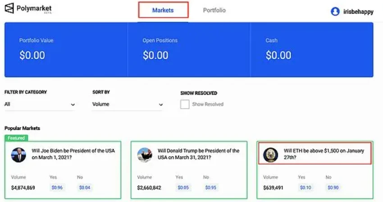Viewport: 383px width, 202px height.
Task: Click the Joe Biden market thumbnail
Action: tap(18, 155)
